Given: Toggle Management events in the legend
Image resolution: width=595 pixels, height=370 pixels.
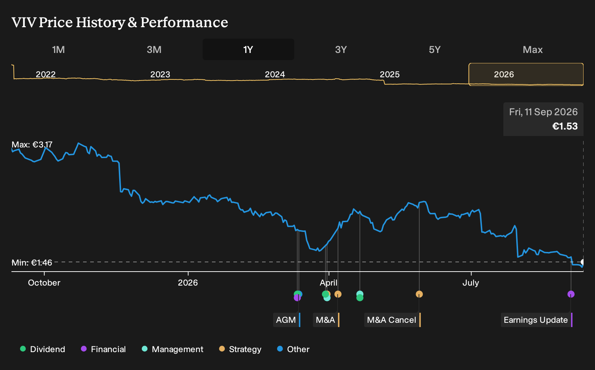Looking at the screenshot, I should [173, 349].
